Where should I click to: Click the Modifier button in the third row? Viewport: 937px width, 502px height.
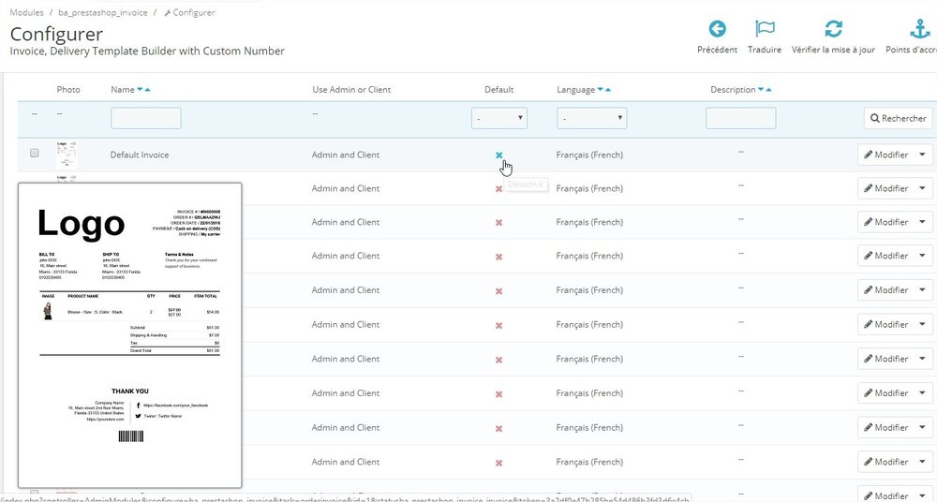point(886,222)
